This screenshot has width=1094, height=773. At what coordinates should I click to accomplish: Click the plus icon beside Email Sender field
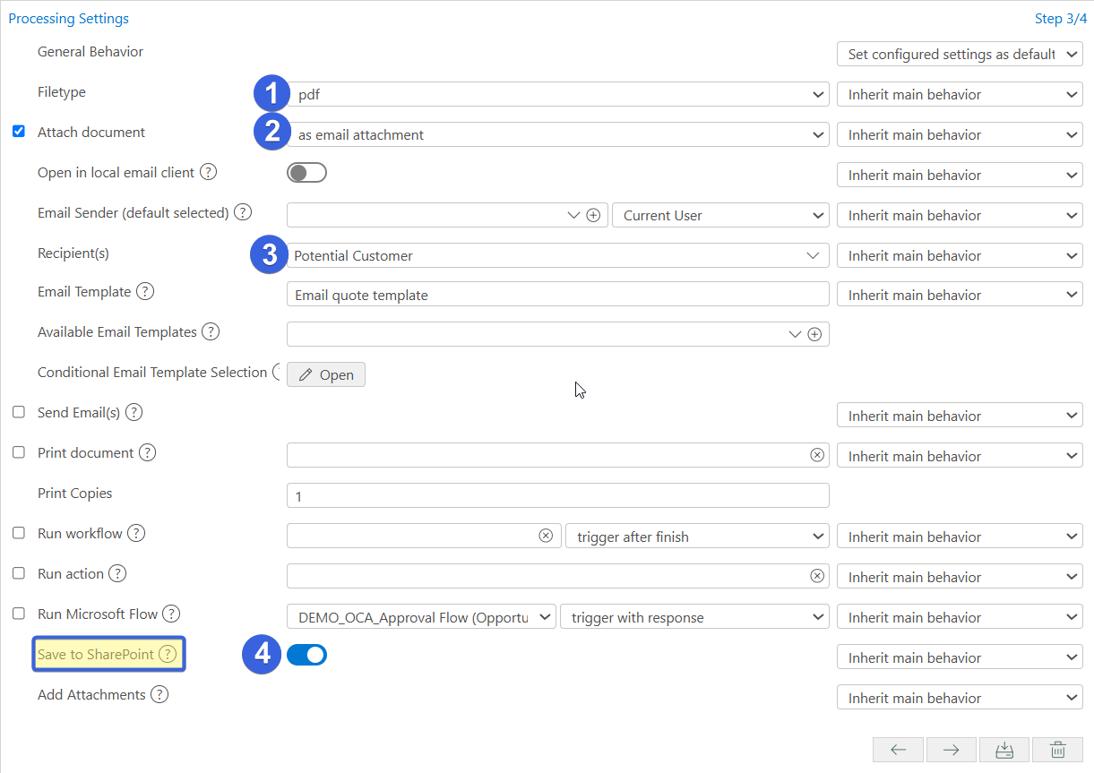(593, 215)
